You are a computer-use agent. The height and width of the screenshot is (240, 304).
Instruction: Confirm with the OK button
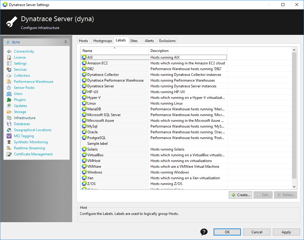pyautogui.click(x=227, y=232)
